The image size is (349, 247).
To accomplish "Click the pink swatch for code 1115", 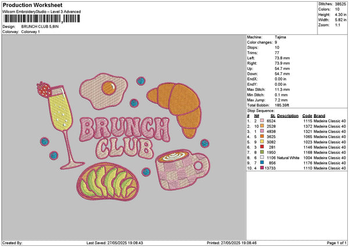I will pos(262,121).
